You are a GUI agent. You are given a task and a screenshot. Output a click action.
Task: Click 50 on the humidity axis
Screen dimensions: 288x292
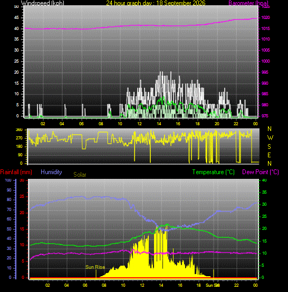[9, 229]
